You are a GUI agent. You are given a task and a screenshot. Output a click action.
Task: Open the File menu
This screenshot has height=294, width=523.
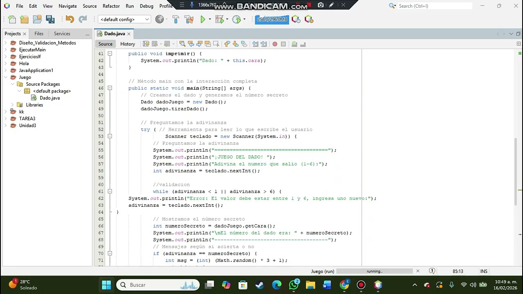(20, 6)
